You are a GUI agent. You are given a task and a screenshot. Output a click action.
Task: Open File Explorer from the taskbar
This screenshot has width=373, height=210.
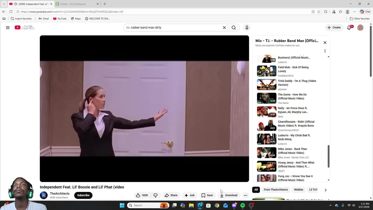tap(191, 205)
